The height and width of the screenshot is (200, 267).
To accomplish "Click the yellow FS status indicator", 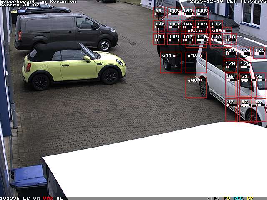I will [x=227, y=198].
